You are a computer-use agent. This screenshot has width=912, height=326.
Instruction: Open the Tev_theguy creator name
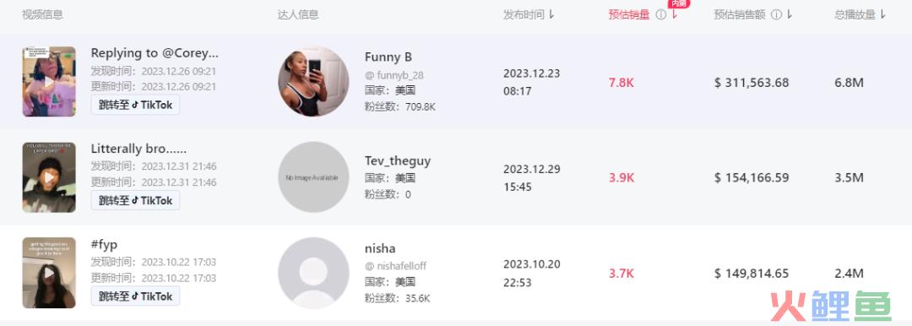398,160
